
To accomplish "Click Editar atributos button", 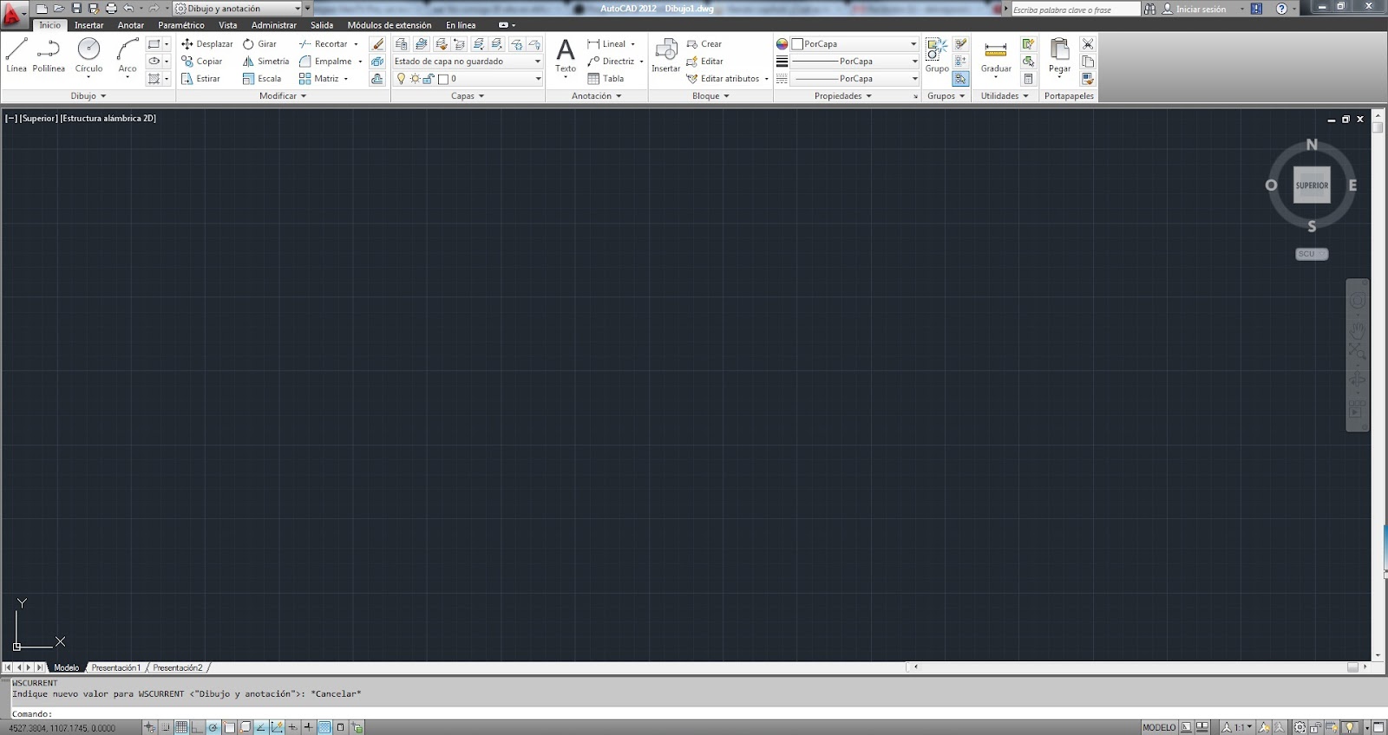I will 723,78.
